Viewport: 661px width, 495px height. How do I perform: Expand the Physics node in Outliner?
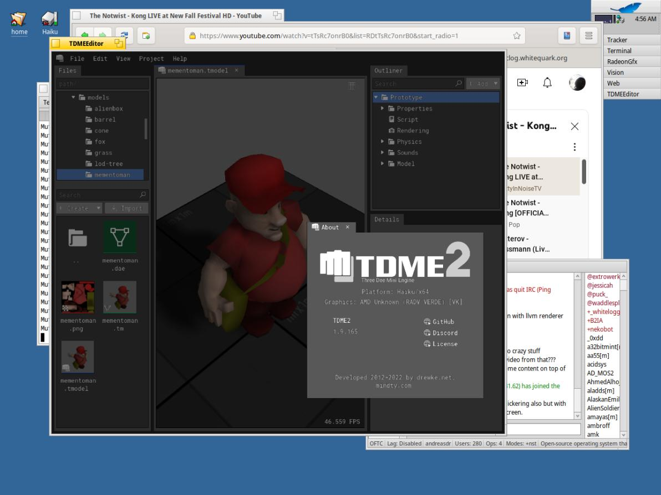[x=383, y=142]
